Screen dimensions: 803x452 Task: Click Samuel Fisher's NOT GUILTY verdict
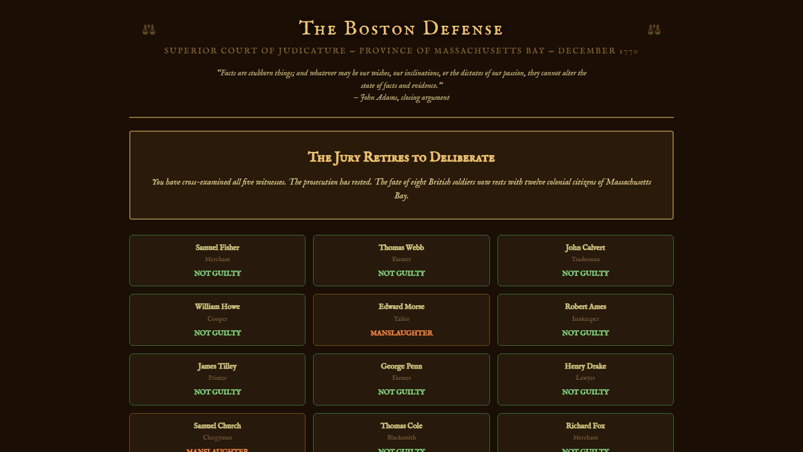(217, 274)
